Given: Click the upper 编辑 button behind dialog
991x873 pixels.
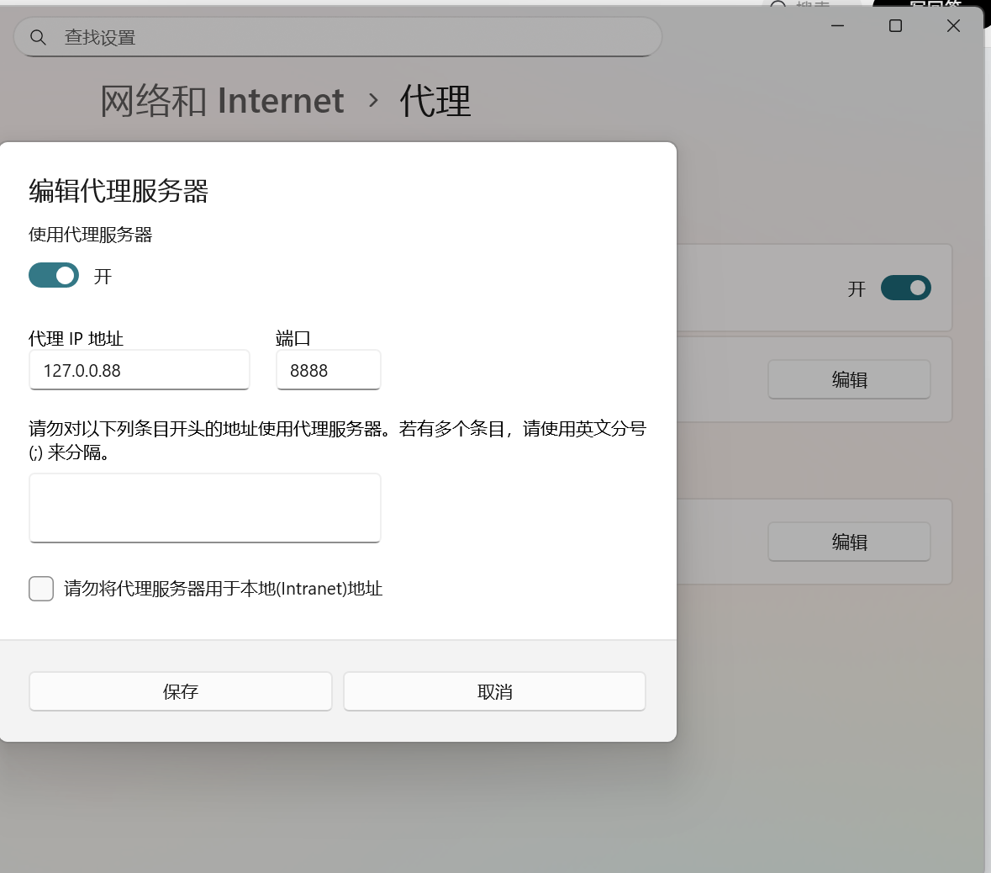Looking at the screenshot, I should (x=849, y=379).
